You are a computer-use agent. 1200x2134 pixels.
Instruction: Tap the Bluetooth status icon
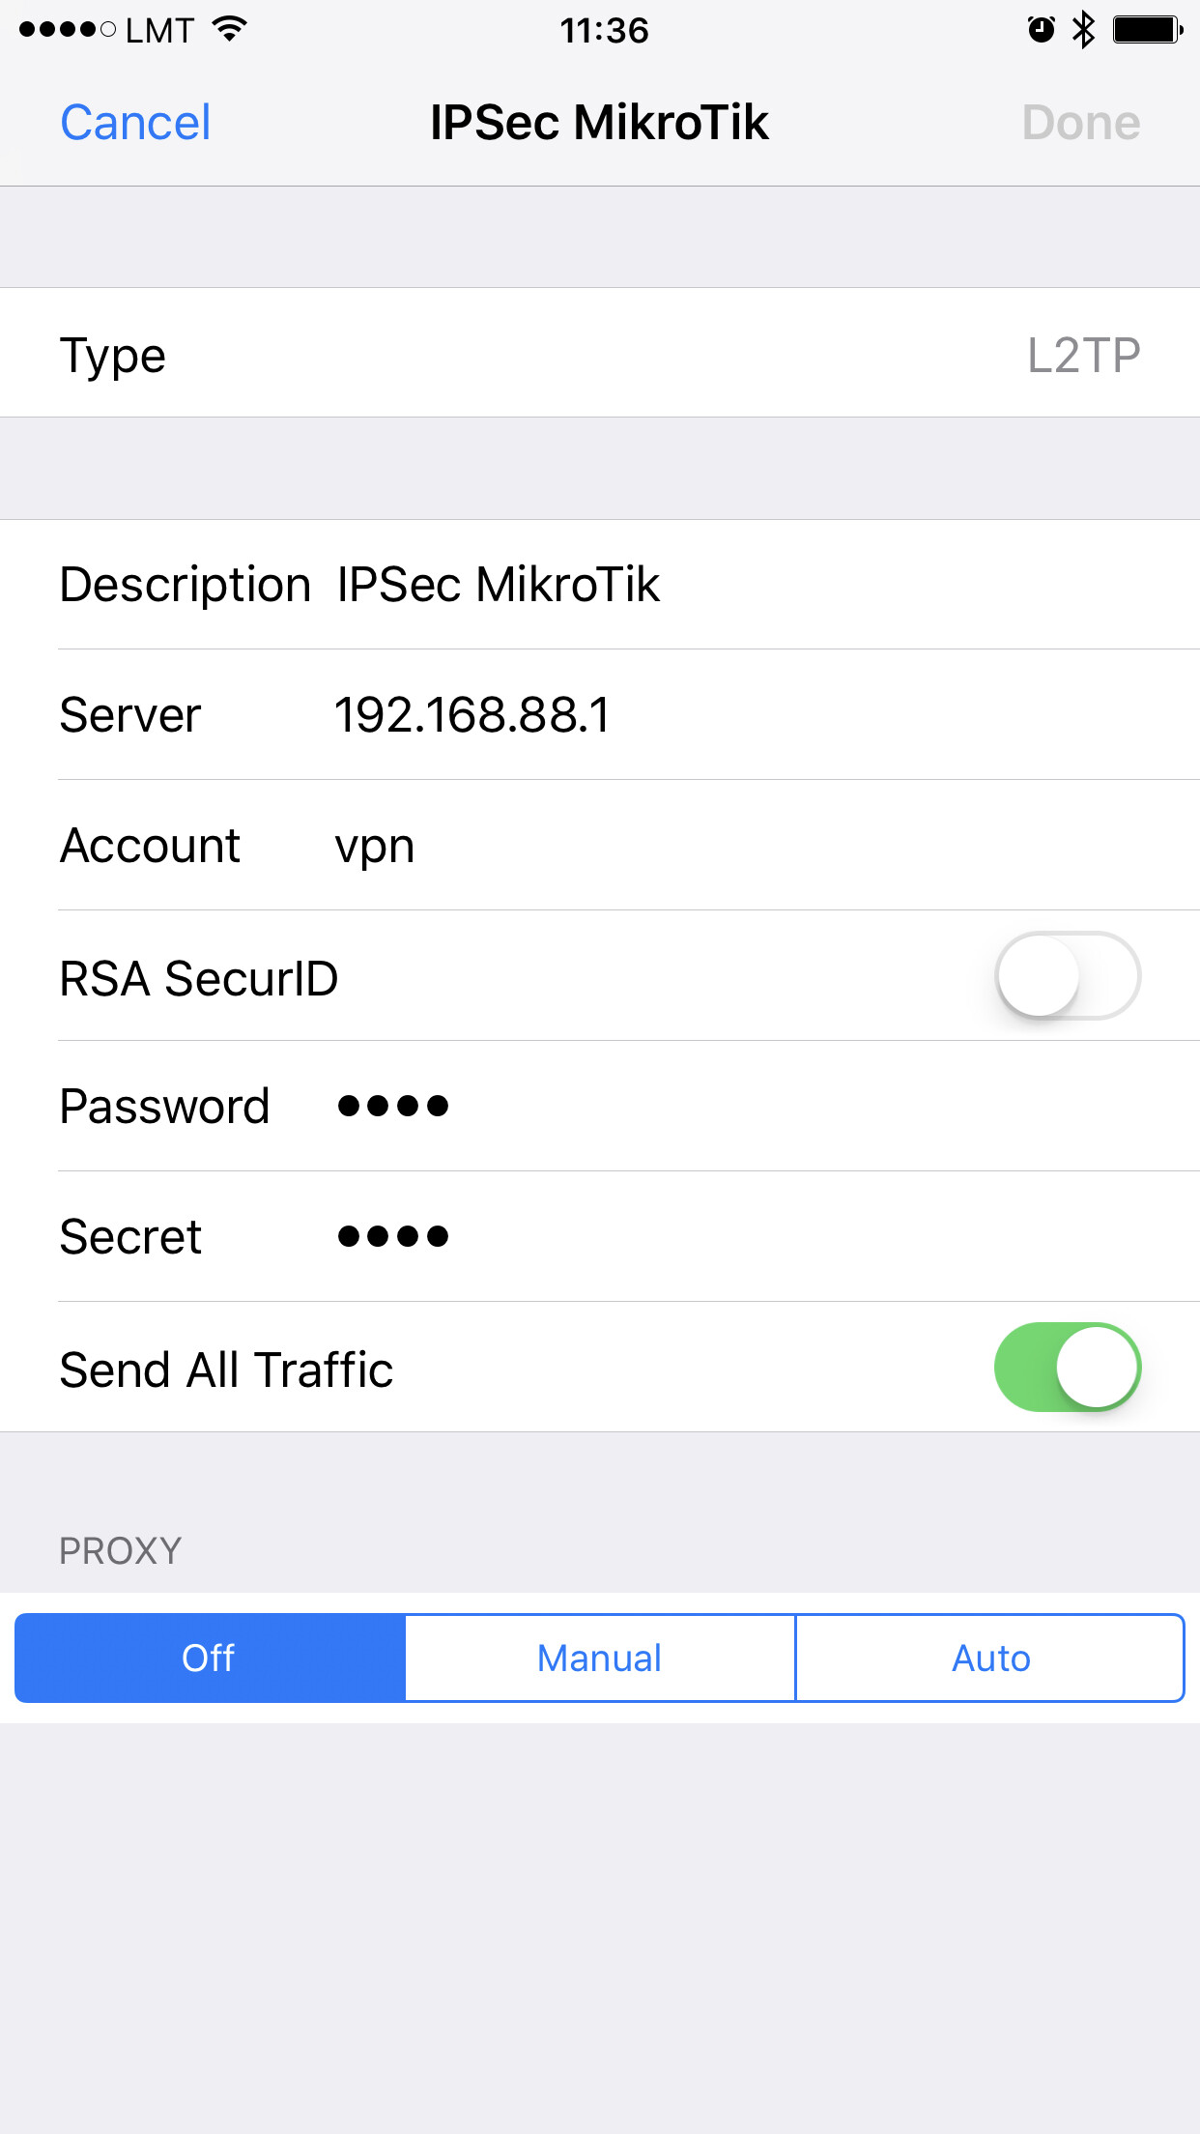click(x=1084, y=30)
